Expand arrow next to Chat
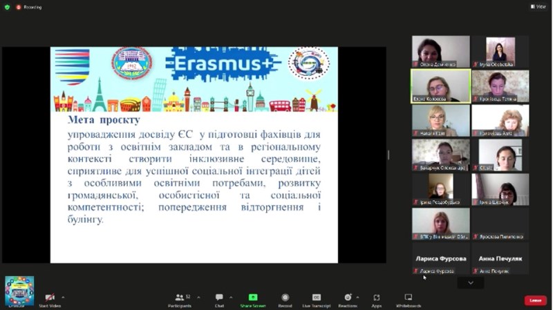Image resolution: width=553 pixels, height=310 pixels. point(231,298)
